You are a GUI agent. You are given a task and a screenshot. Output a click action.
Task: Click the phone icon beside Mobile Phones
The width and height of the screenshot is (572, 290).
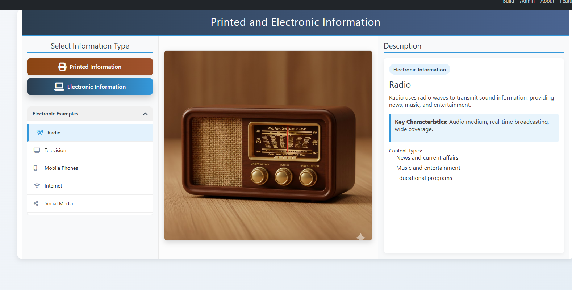[36, 168]
